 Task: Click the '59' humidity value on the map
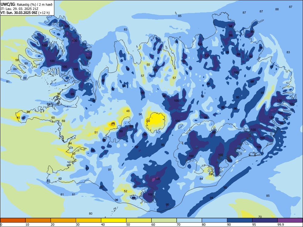tap(63, 121)
